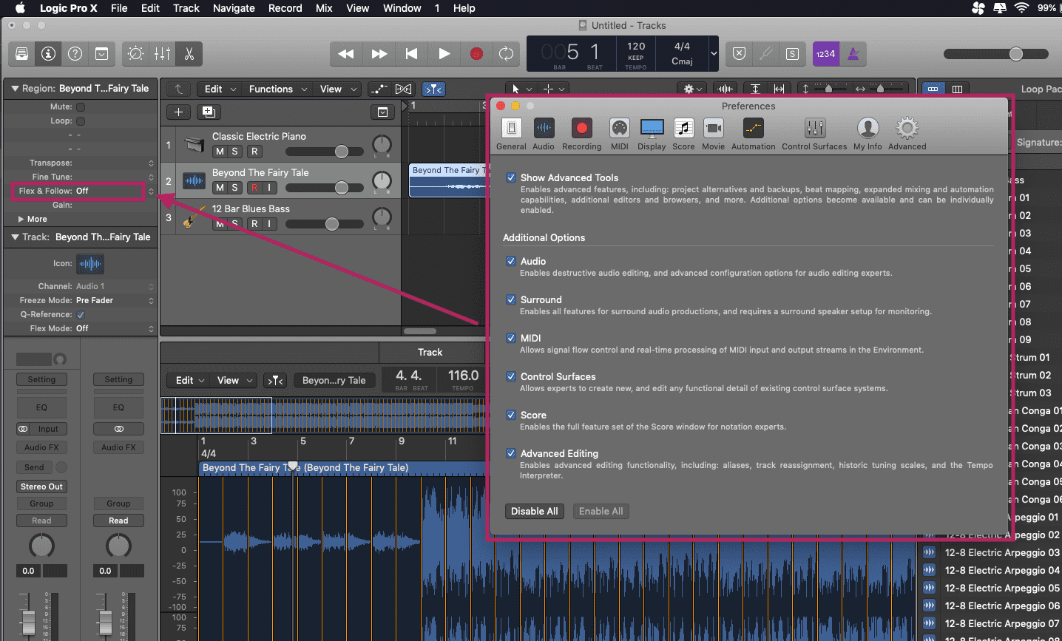This screenshot has height=641, width=1062.
Task: Open the Track menu
Action: [186, 8]
